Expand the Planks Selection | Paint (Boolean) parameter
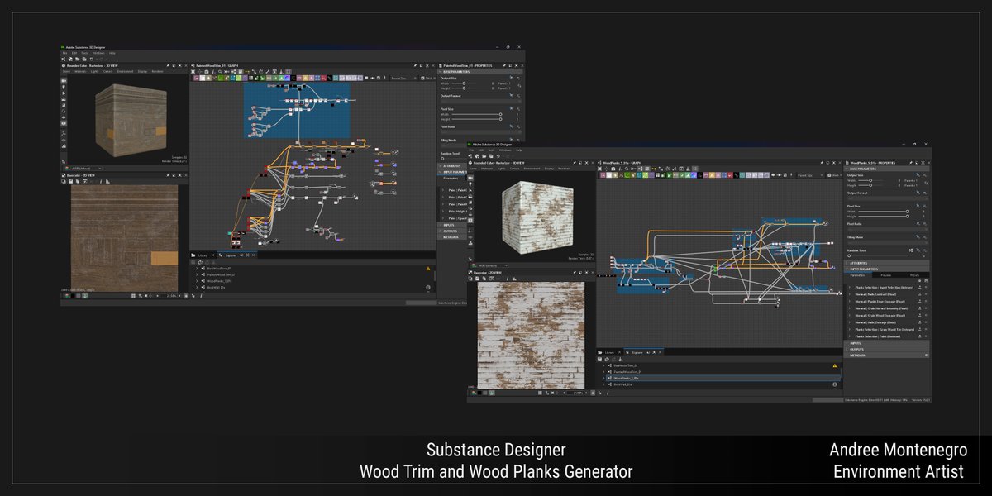The width and height of the screenshot is (992, 496). pyautogui.click(x=849, y=336)
